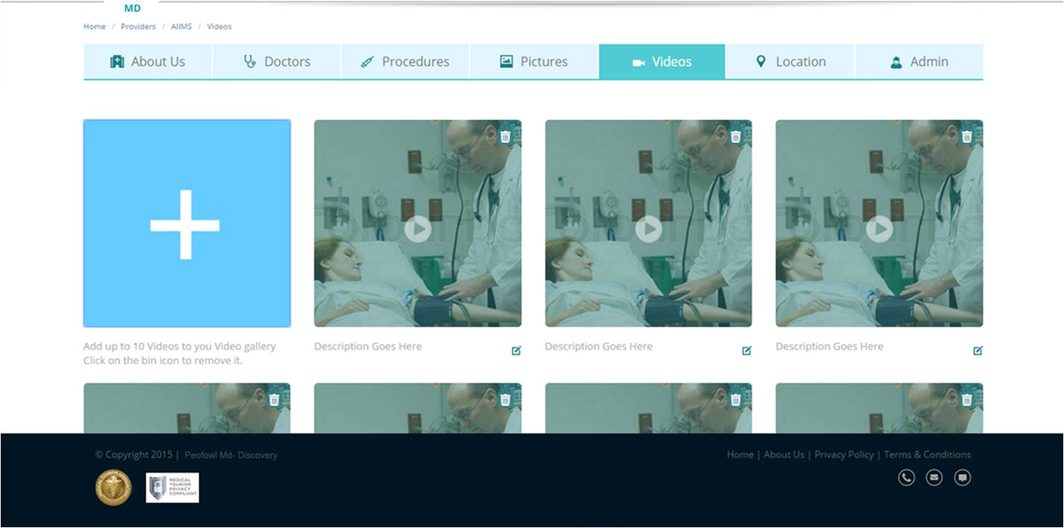This screenshot has height=528, width=1064.
Task: Edit the description of the third video
Action: point(978,351)
